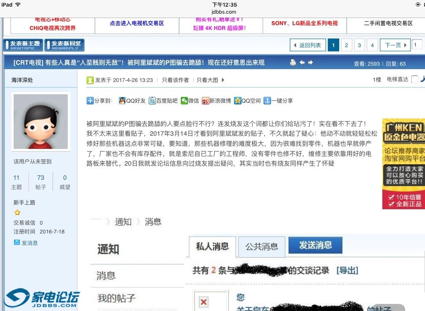The height and width of the screenshot is (311, 425).
Task: Click the 发表新主题 new topic button
Action: (x=23, y=45)
